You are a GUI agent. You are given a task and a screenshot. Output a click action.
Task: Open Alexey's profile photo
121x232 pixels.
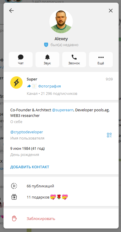click(x=61, y=21)
